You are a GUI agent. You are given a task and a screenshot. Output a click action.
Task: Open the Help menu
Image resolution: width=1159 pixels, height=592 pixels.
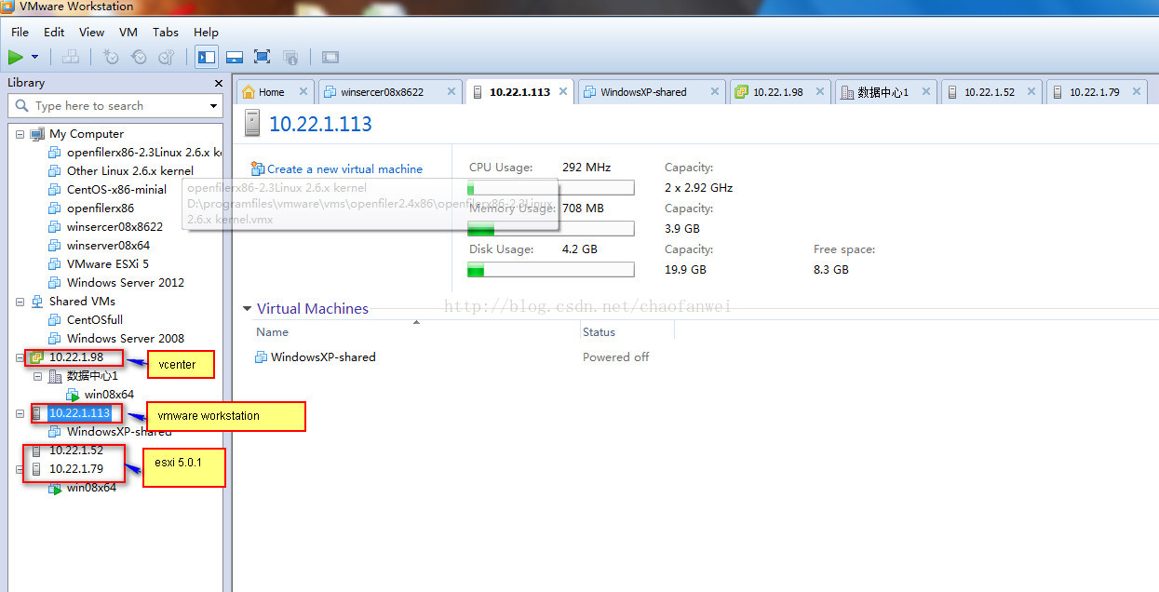(206, 32)
